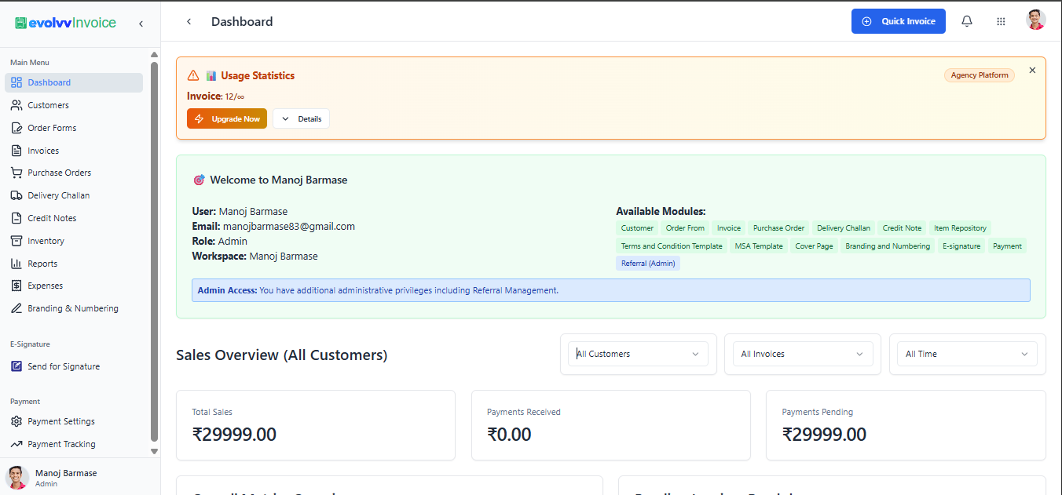
Task: Click the Referral (Admin) module tag
Action: 648,264
